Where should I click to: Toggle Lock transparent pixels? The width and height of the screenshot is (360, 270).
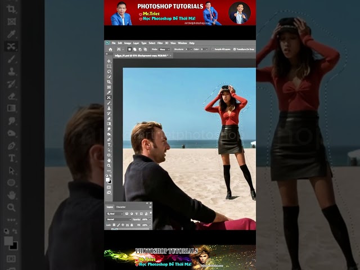(114, 225)
